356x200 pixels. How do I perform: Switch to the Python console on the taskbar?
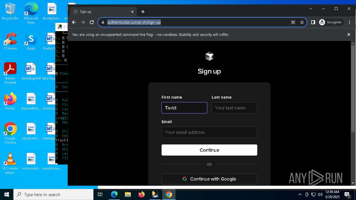point(155,194)
